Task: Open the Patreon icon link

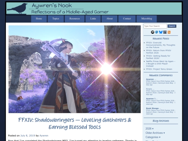Action: click(152, 32)
